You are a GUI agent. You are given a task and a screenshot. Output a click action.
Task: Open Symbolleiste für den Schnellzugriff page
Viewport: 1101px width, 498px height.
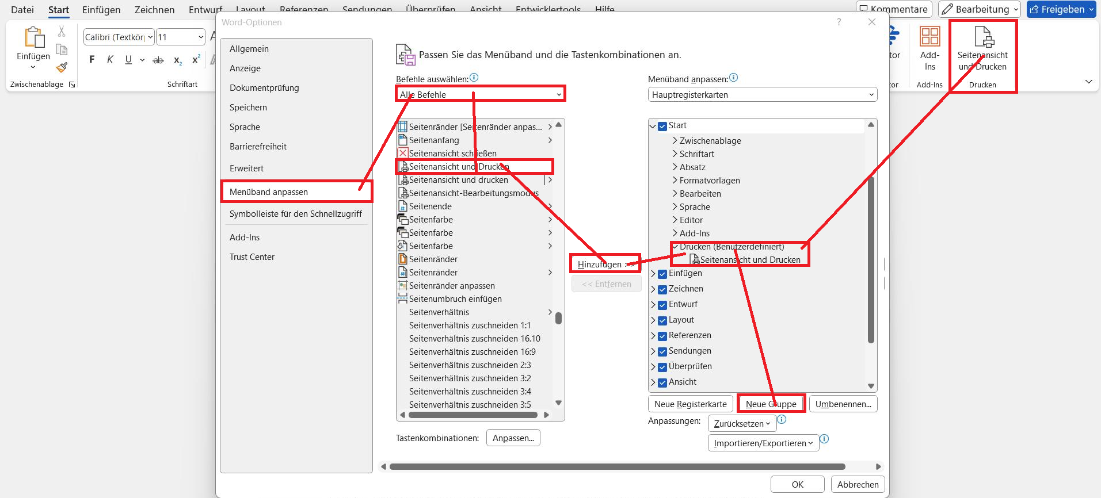point(296,214)
